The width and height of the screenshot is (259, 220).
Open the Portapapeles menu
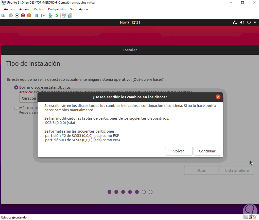point(57,9)
